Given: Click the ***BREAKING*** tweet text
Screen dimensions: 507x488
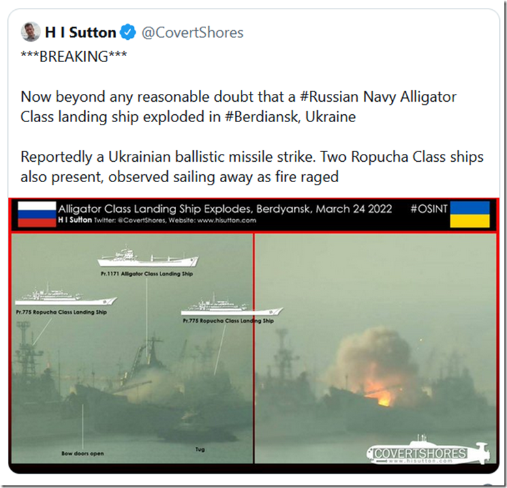Looking at the screenshot, I should coord(74,57).
